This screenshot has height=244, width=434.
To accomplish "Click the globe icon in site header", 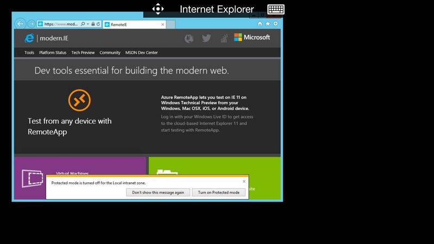I will pos(189,38).
